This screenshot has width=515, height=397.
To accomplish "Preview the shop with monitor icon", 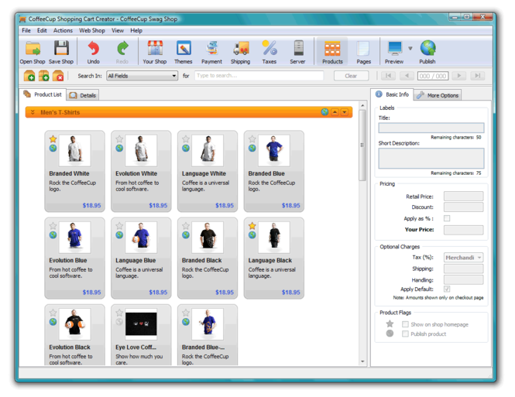I will 394,48.
